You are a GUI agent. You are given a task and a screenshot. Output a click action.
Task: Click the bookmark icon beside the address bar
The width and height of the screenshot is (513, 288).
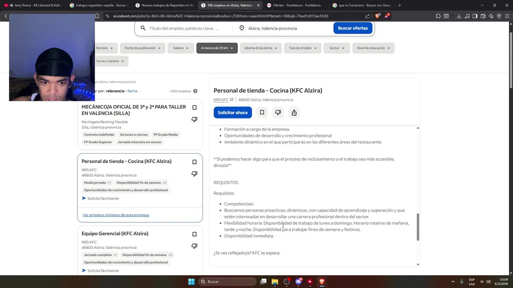point(97,16)
